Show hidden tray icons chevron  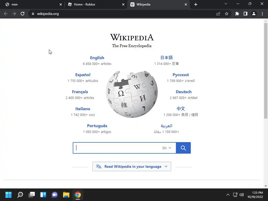[x=228, y=195]
